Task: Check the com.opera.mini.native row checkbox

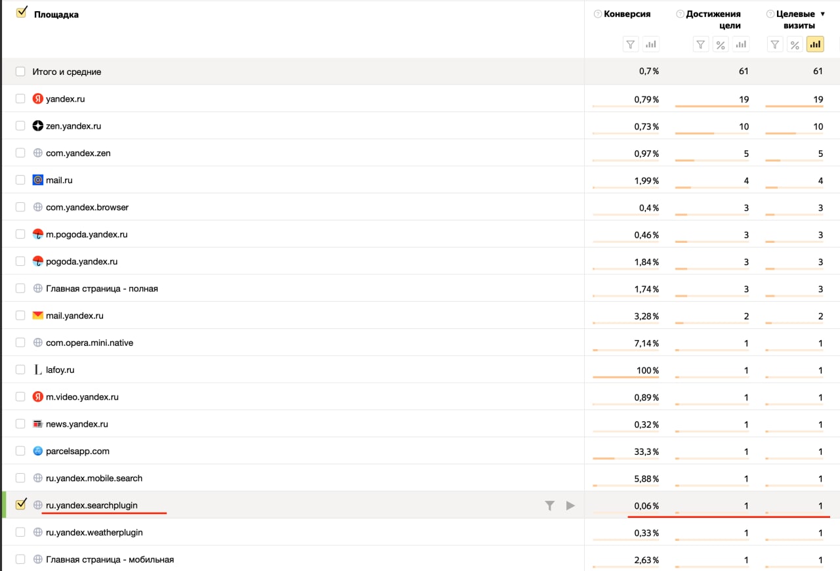Action: [20, 343]
